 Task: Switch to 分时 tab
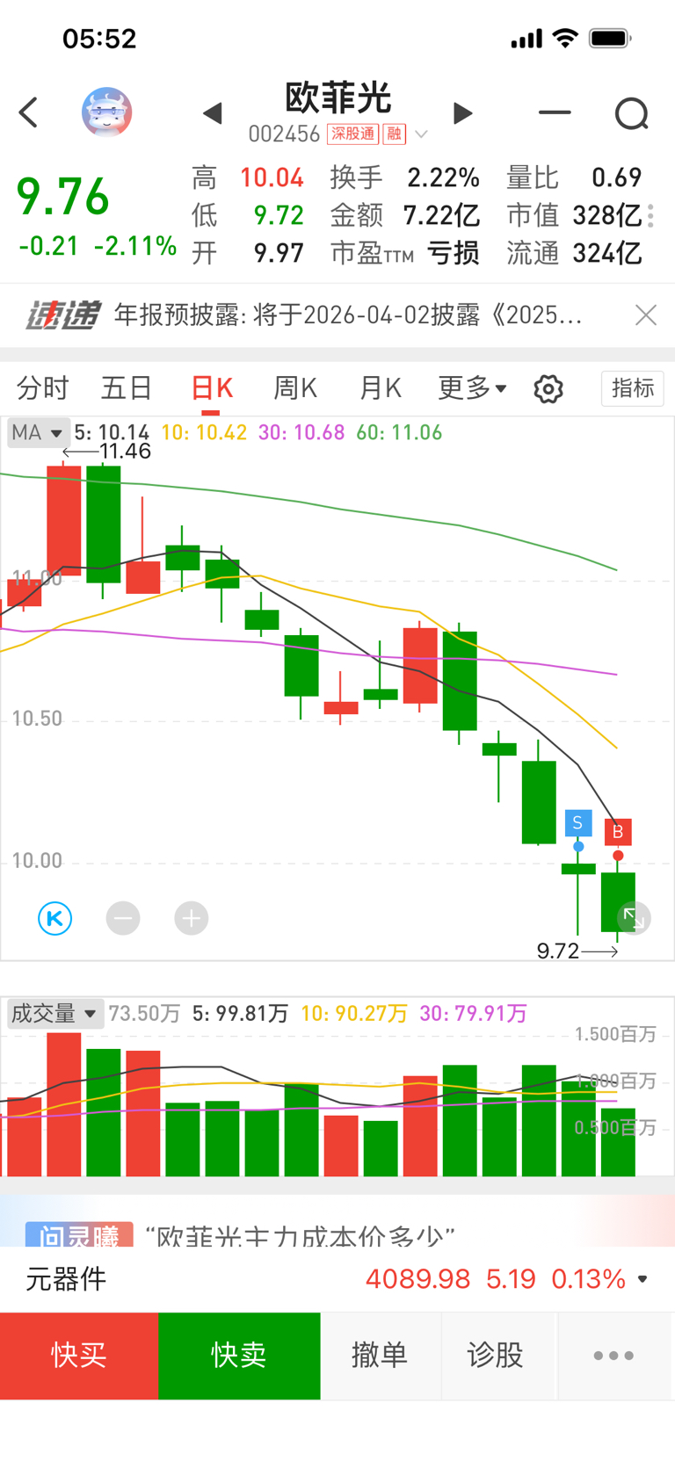tap(42, 387)
